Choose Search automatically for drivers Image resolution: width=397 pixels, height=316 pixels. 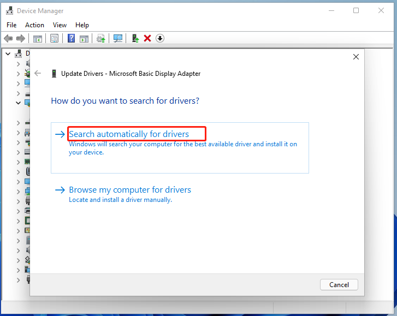coord(180,148)
